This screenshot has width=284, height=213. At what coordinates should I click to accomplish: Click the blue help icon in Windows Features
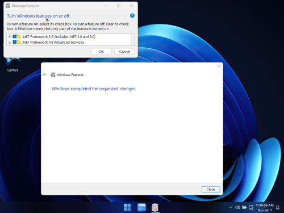click(132, 15)
